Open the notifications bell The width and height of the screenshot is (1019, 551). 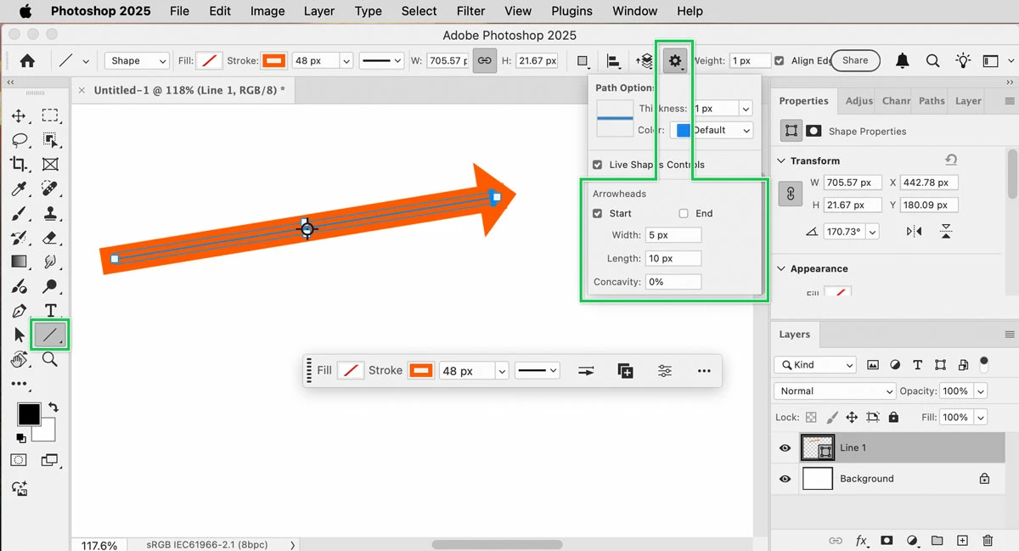[902, 60]
